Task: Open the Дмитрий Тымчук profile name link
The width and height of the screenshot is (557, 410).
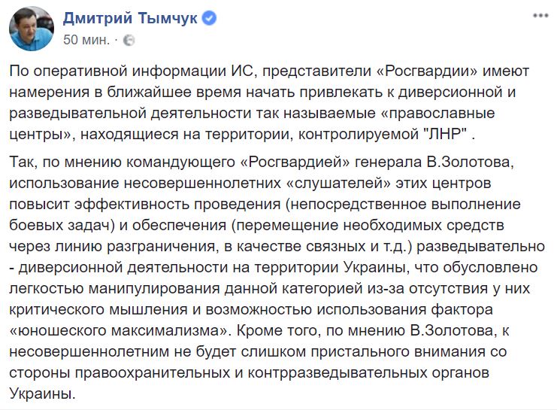Action: [x=130, y=18]
